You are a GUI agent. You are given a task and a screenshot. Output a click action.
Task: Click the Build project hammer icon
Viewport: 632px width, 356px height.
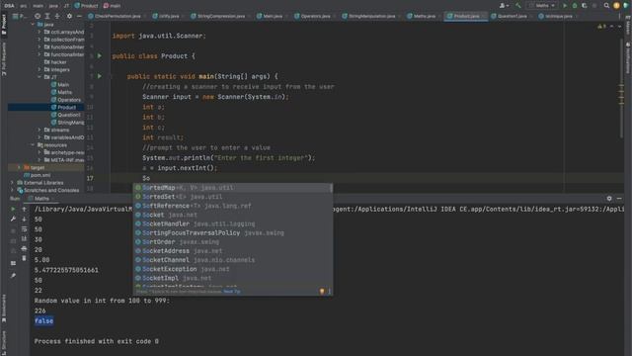(x=518, y=6)
